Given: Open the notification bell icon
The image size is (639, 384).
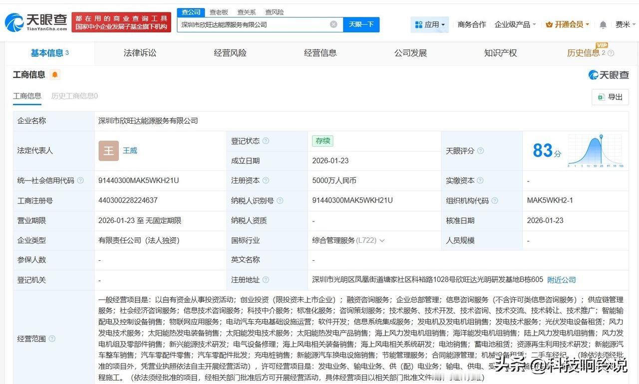Looking at the screenshot, I should 603,24.
